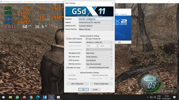Close the GSdx Settings window

click(x=112, y=3)
